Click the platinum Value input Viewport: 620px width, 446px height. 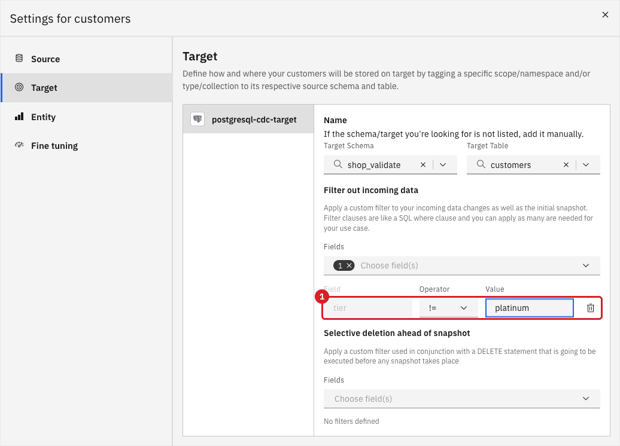(530, 308)
